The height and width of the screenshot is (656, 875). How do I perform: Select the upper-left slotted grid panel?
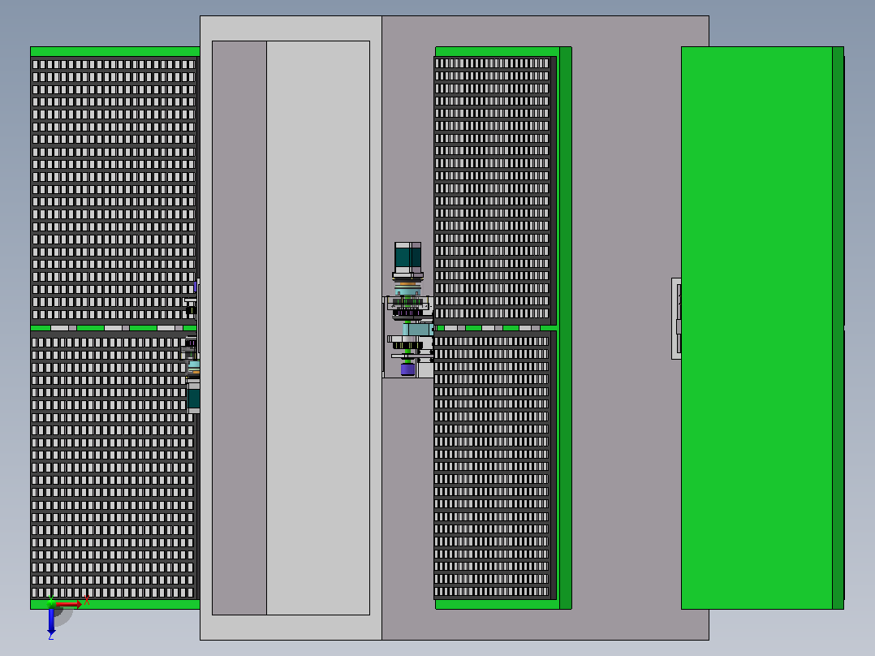click(x=114, y=190)
